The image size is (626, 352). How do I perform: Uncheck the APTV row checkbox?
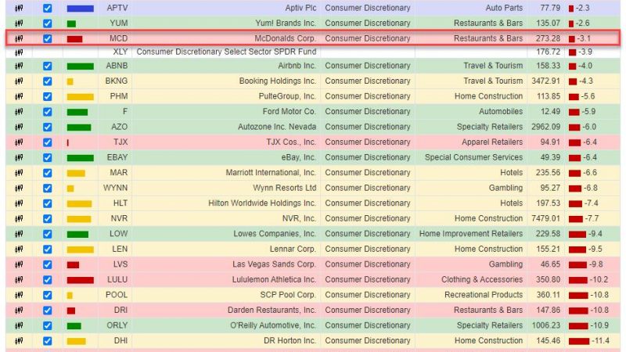click(47, 8)
